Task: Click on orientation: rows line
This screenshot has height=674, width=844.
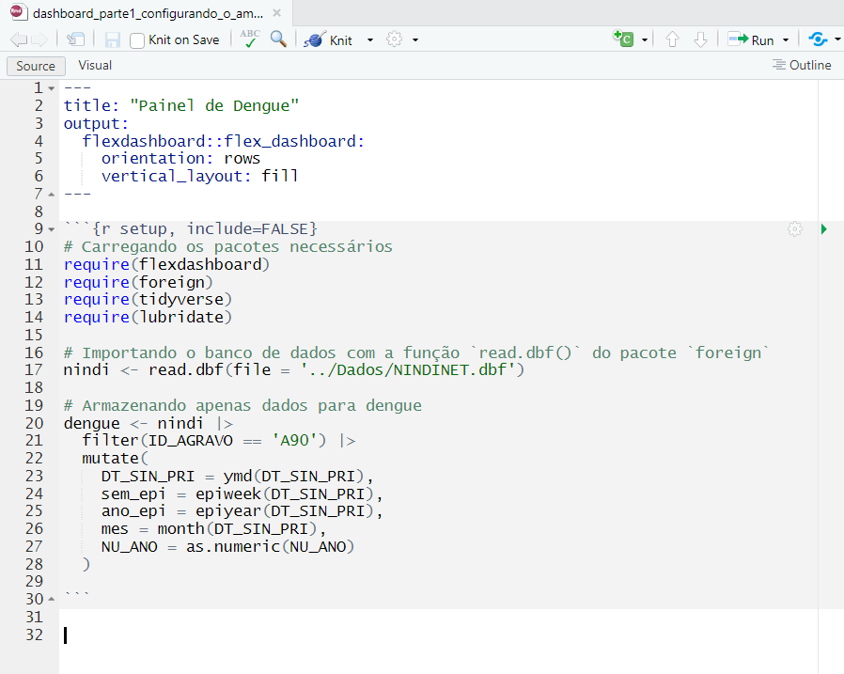Action: click(180, 158)
